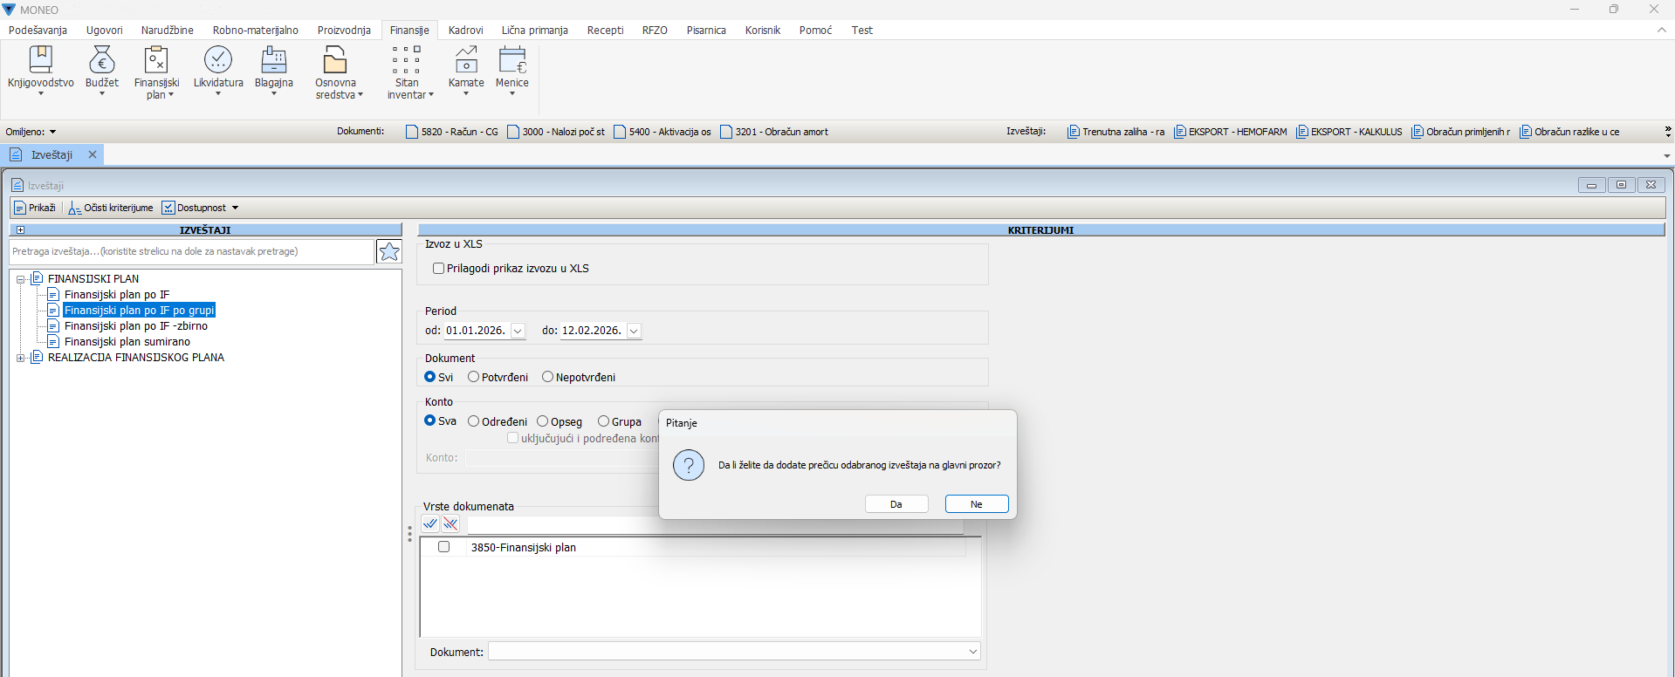The image size is (1675, 677).
Task: Click the report search input field
Action: point(192,251)
